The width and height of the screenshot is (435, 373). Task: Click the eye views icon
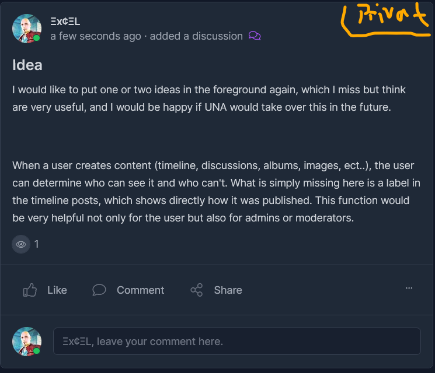21,244
